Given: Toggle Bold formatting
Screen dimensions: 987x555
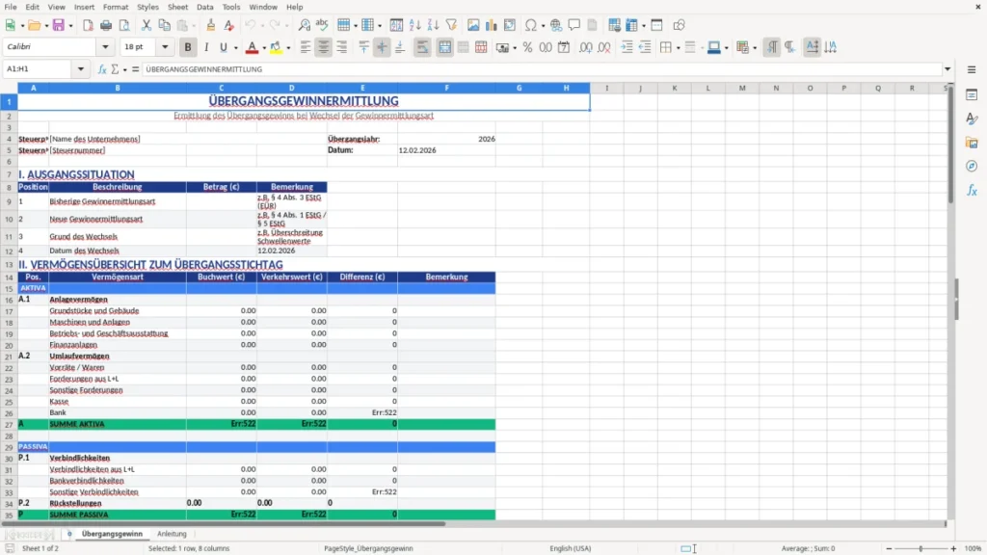Looking at the screenshot, I should (188, 47).
